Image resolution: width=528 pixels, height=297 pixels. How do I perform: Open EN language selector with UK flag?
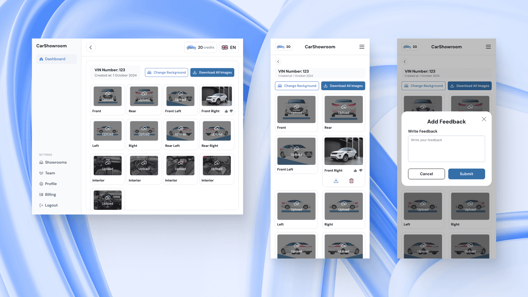click(x=229, y=48)
